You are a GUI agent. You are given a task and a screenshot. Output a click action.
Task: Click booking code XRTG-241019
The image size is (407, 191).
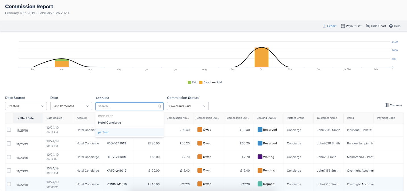tap(116, 171)
